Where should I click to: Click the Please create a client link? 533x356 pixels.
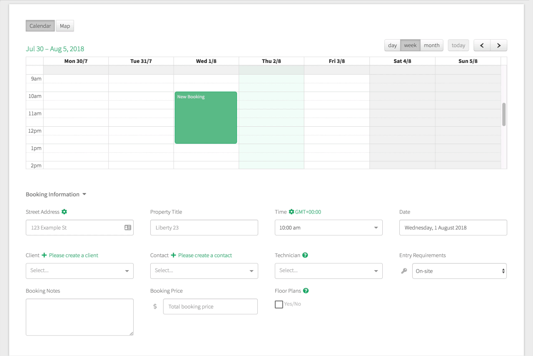[74, 255]
